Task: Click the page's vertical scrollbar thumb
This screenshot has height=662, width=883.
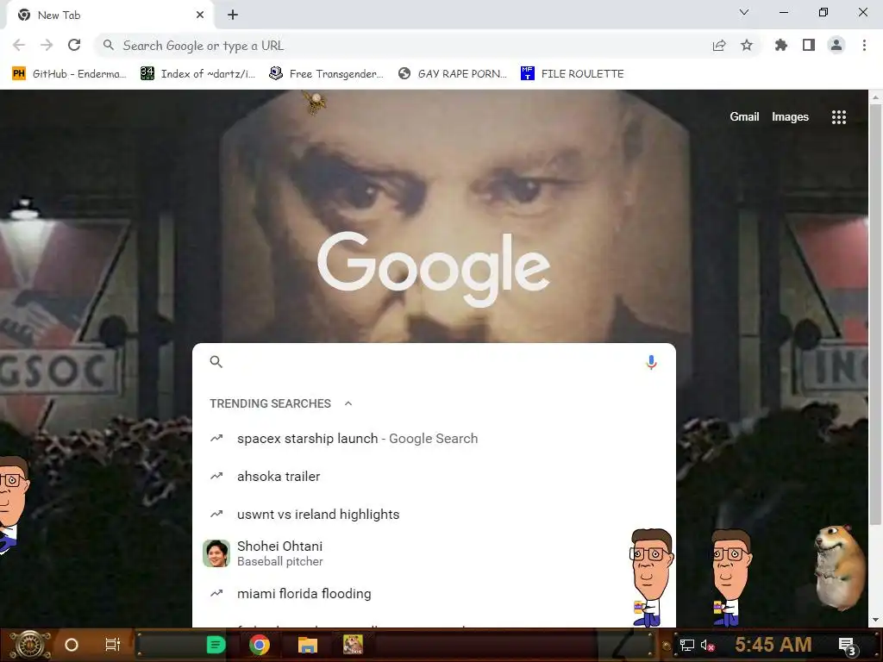Action: tap(876, 314)
